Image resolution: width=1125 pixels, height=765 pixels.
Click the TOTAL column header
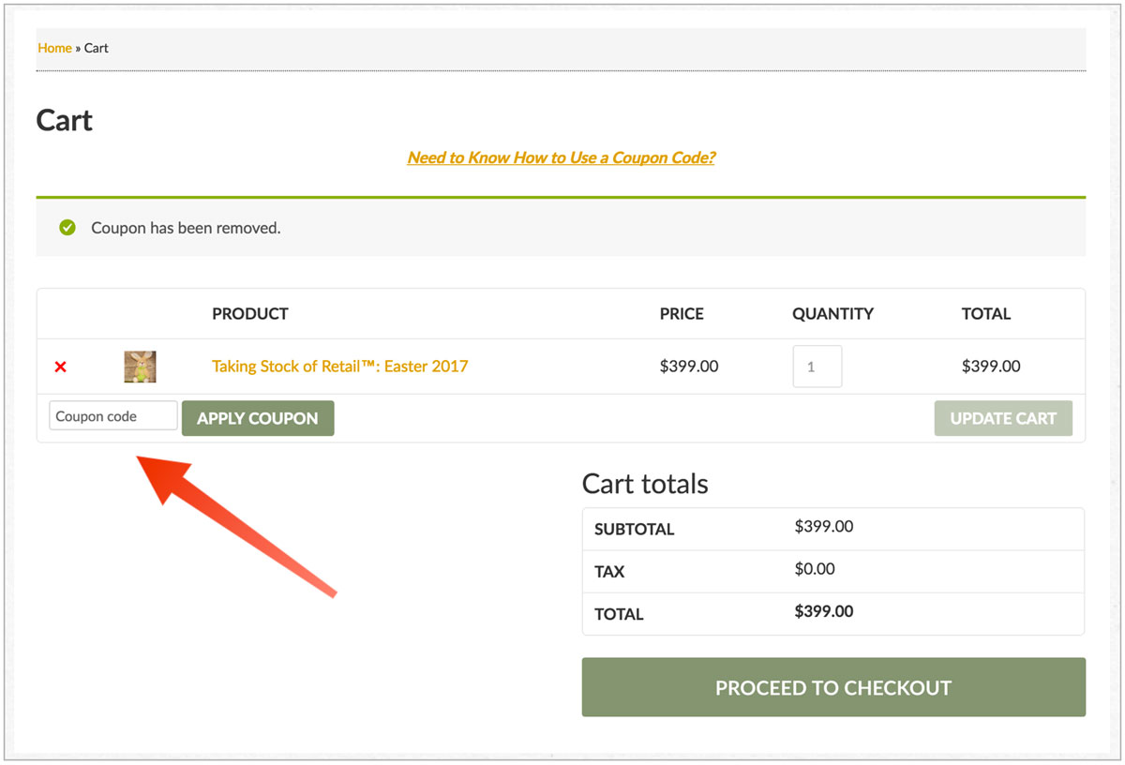point(986,313)
